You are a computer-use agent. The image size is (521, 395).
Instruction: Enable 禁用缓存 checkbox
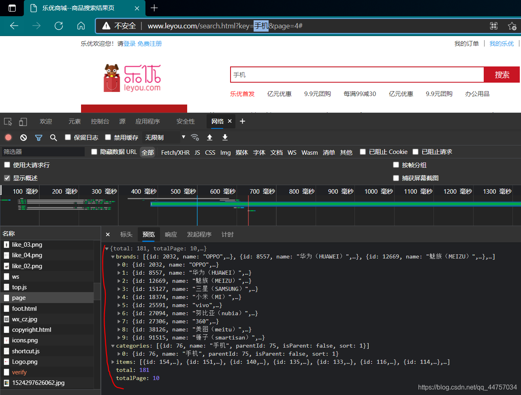[x=108, y=137]
